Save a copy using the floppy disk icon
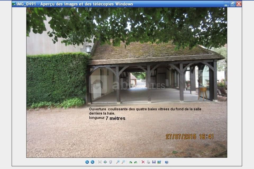 click(154, 162)
